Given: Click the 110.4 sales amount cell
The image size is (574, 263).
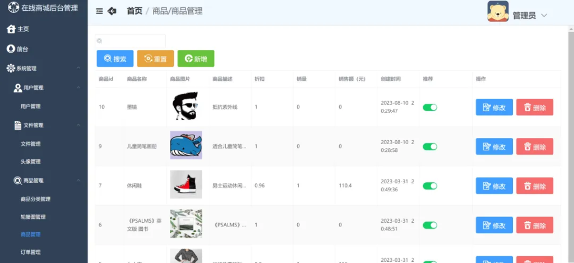Looking at the screenshot, I should (x=345, y=186).
